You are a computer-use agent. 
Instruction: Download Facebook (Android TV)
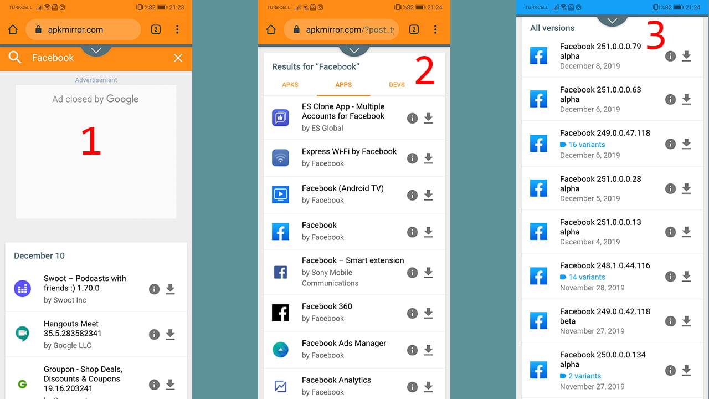[428, 195]
